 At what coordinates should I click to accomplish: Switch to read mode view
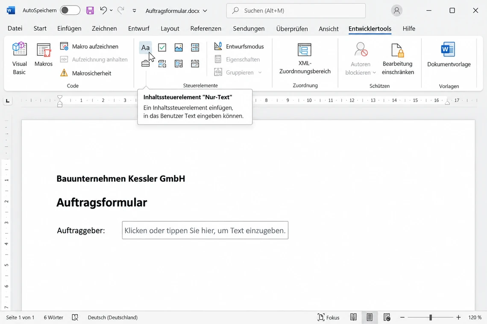coord(353,317)
